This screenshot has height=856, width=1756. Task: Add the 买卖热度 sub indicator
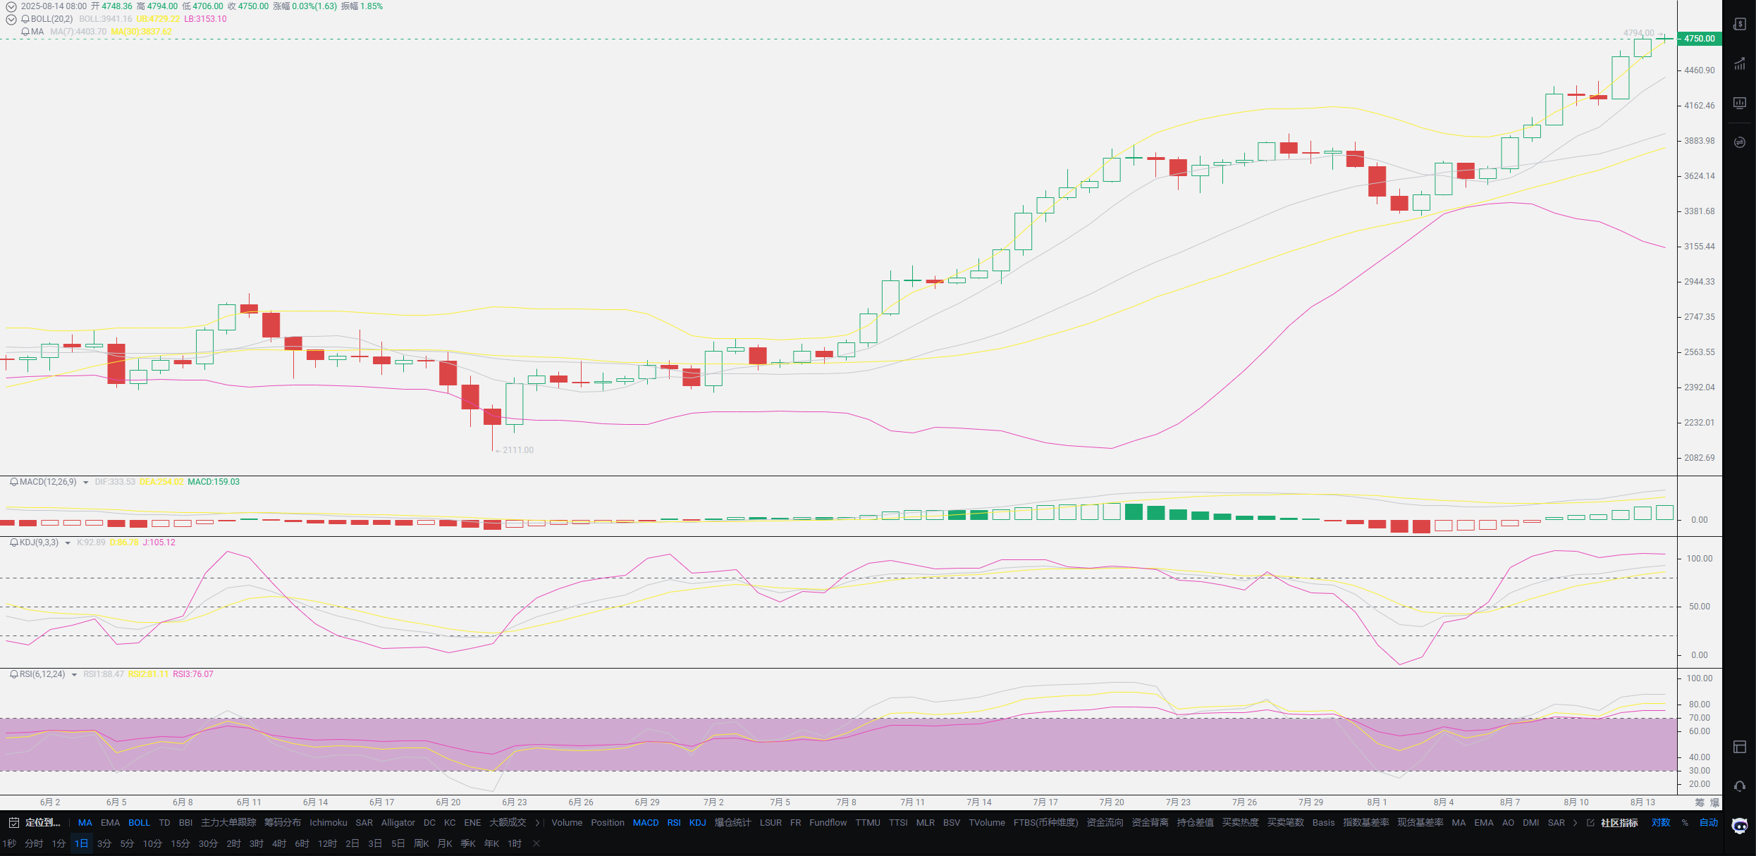pyautogui.click(x=1240, y=823)
